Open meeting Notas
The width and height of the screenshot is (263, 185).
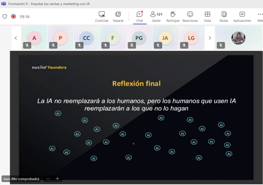pos(224,17)
